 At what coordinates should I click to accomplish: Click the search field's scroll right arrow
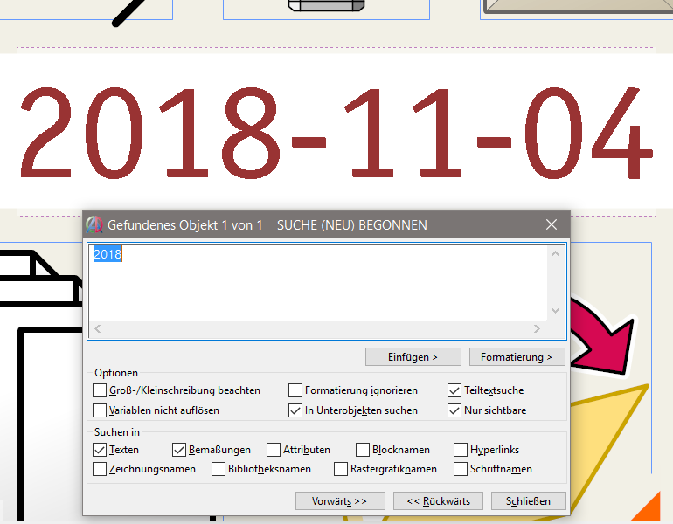coord(537,329)
